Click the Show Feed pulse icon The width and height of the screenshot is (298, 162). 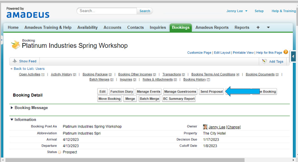point(14,61)
